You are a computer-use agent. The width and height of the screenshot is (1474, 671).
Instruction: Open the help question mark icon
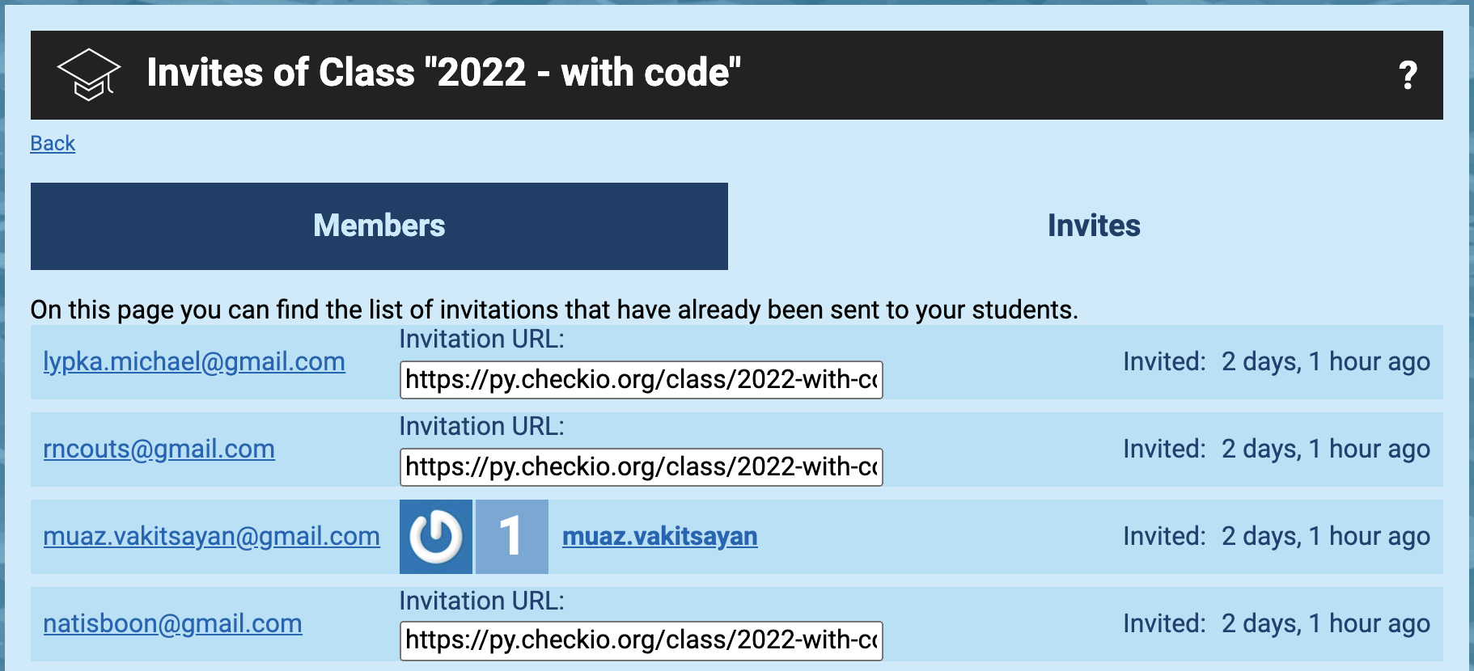(1408, 75)
